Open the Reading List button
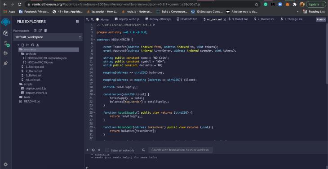Image resolution: width=328 pixels, height=169 pixels. [x=314, y=12]
